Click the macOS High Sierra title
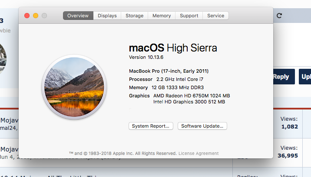This screenshot has width=311, height=177. point(173,48)
